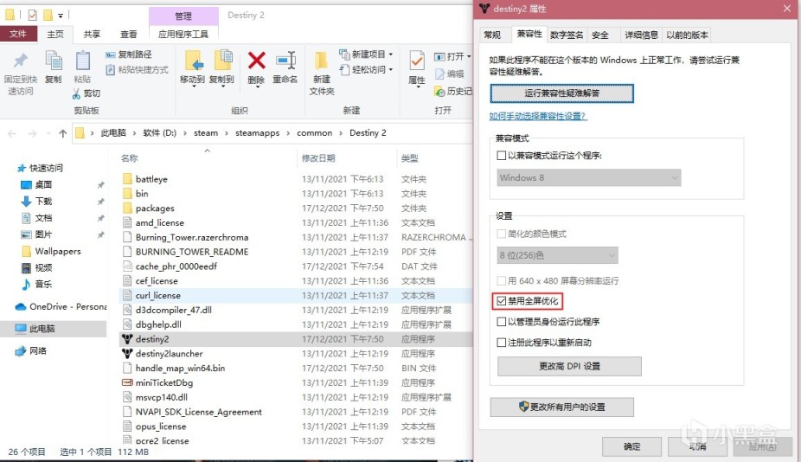Click the Copy (复制) ribbon icon
This screenshot has height=462, width=801.
pos(53,61)
